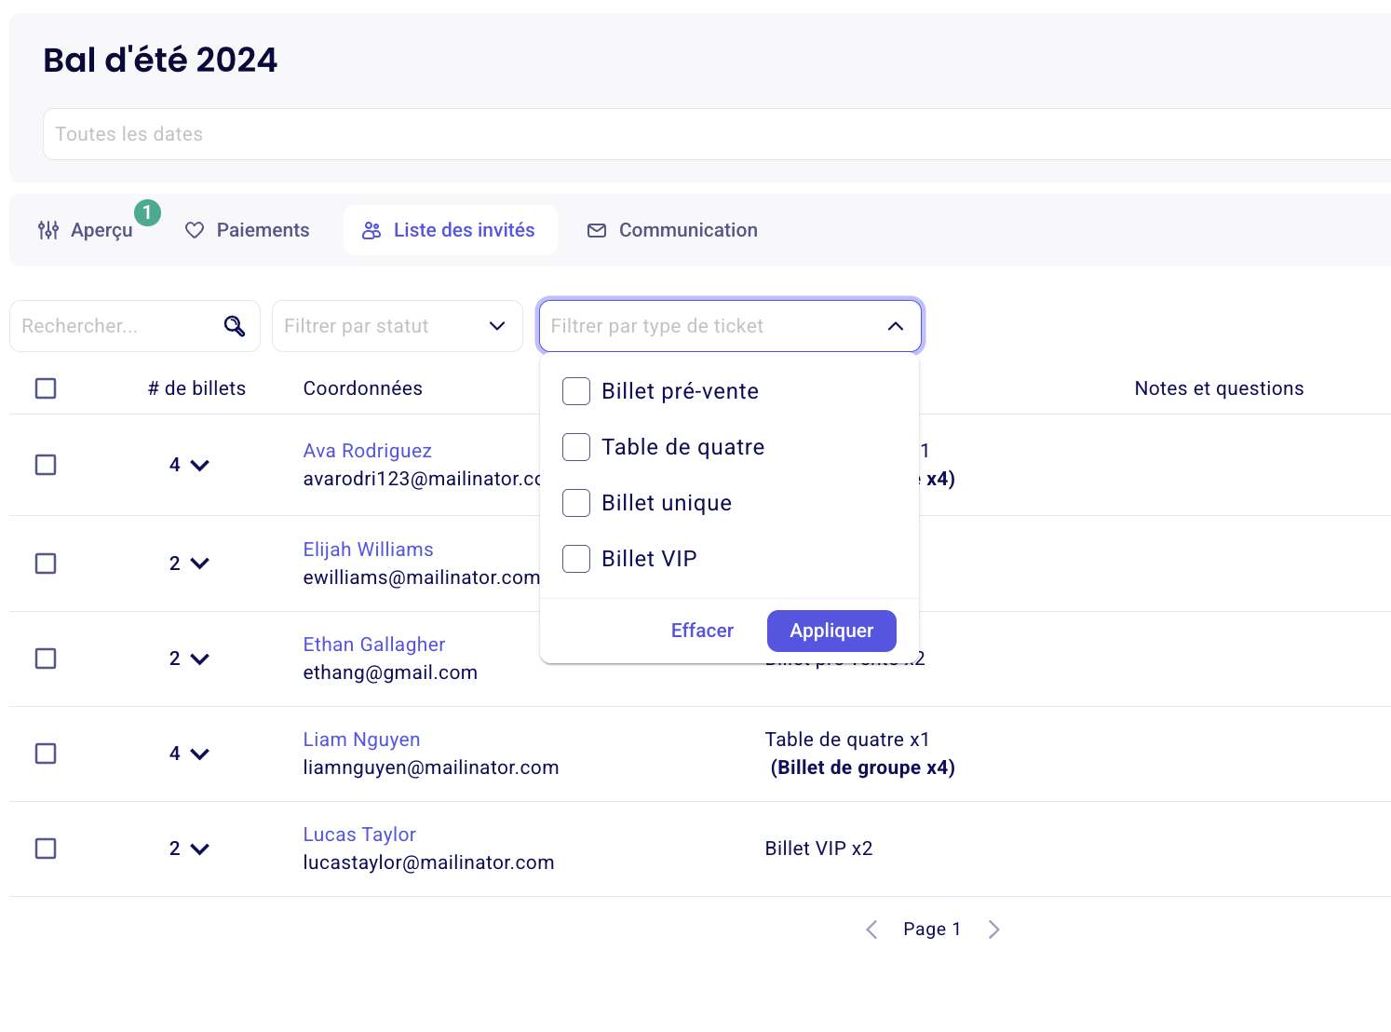Image resolution: width=1391 pixels, height=1032 pixels.
Task: Switch to the Paiements tab
Action: 248,230
